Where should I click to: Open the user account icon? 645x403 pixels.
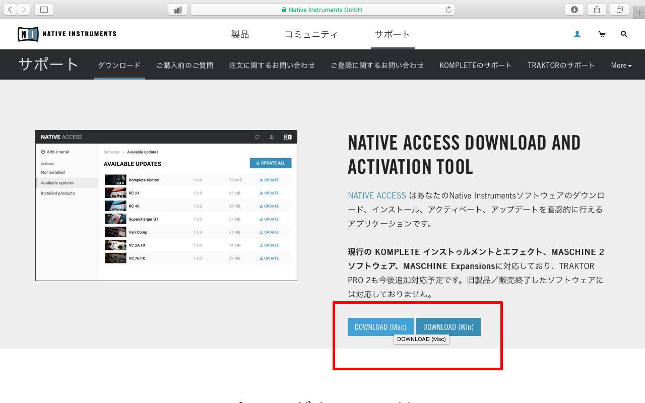coord(577,34)
